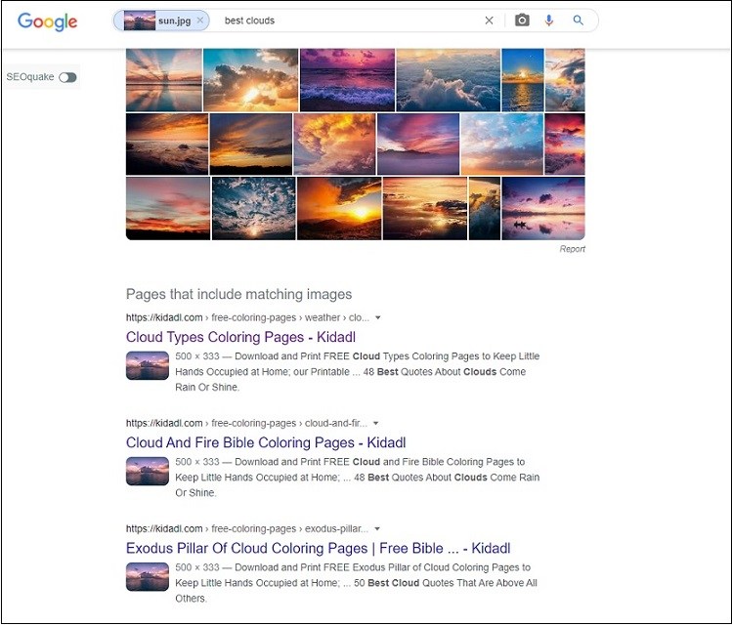732x625 pixels.
Task: Open 'Cloud Types Coloring Pages - Kidadl'
Action: [x=240, y=337]
